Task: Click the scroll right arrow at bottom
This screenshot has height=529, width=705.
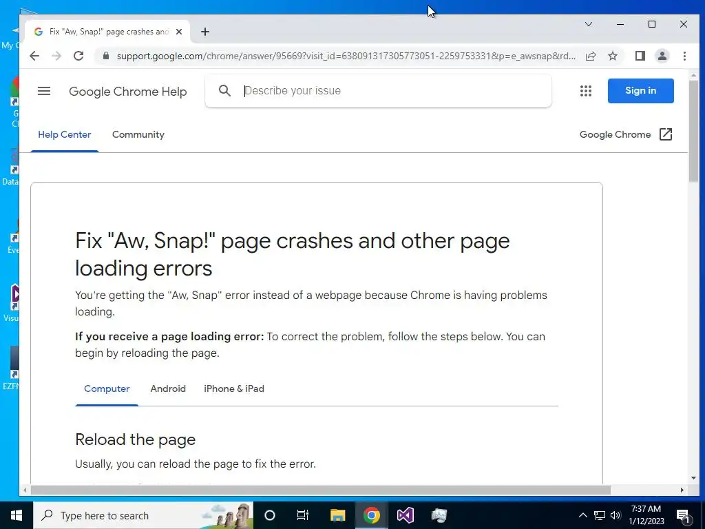Action: tap(682, 490)
